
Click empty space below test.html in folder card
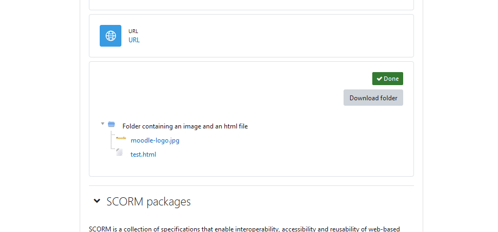coord(251,167)
